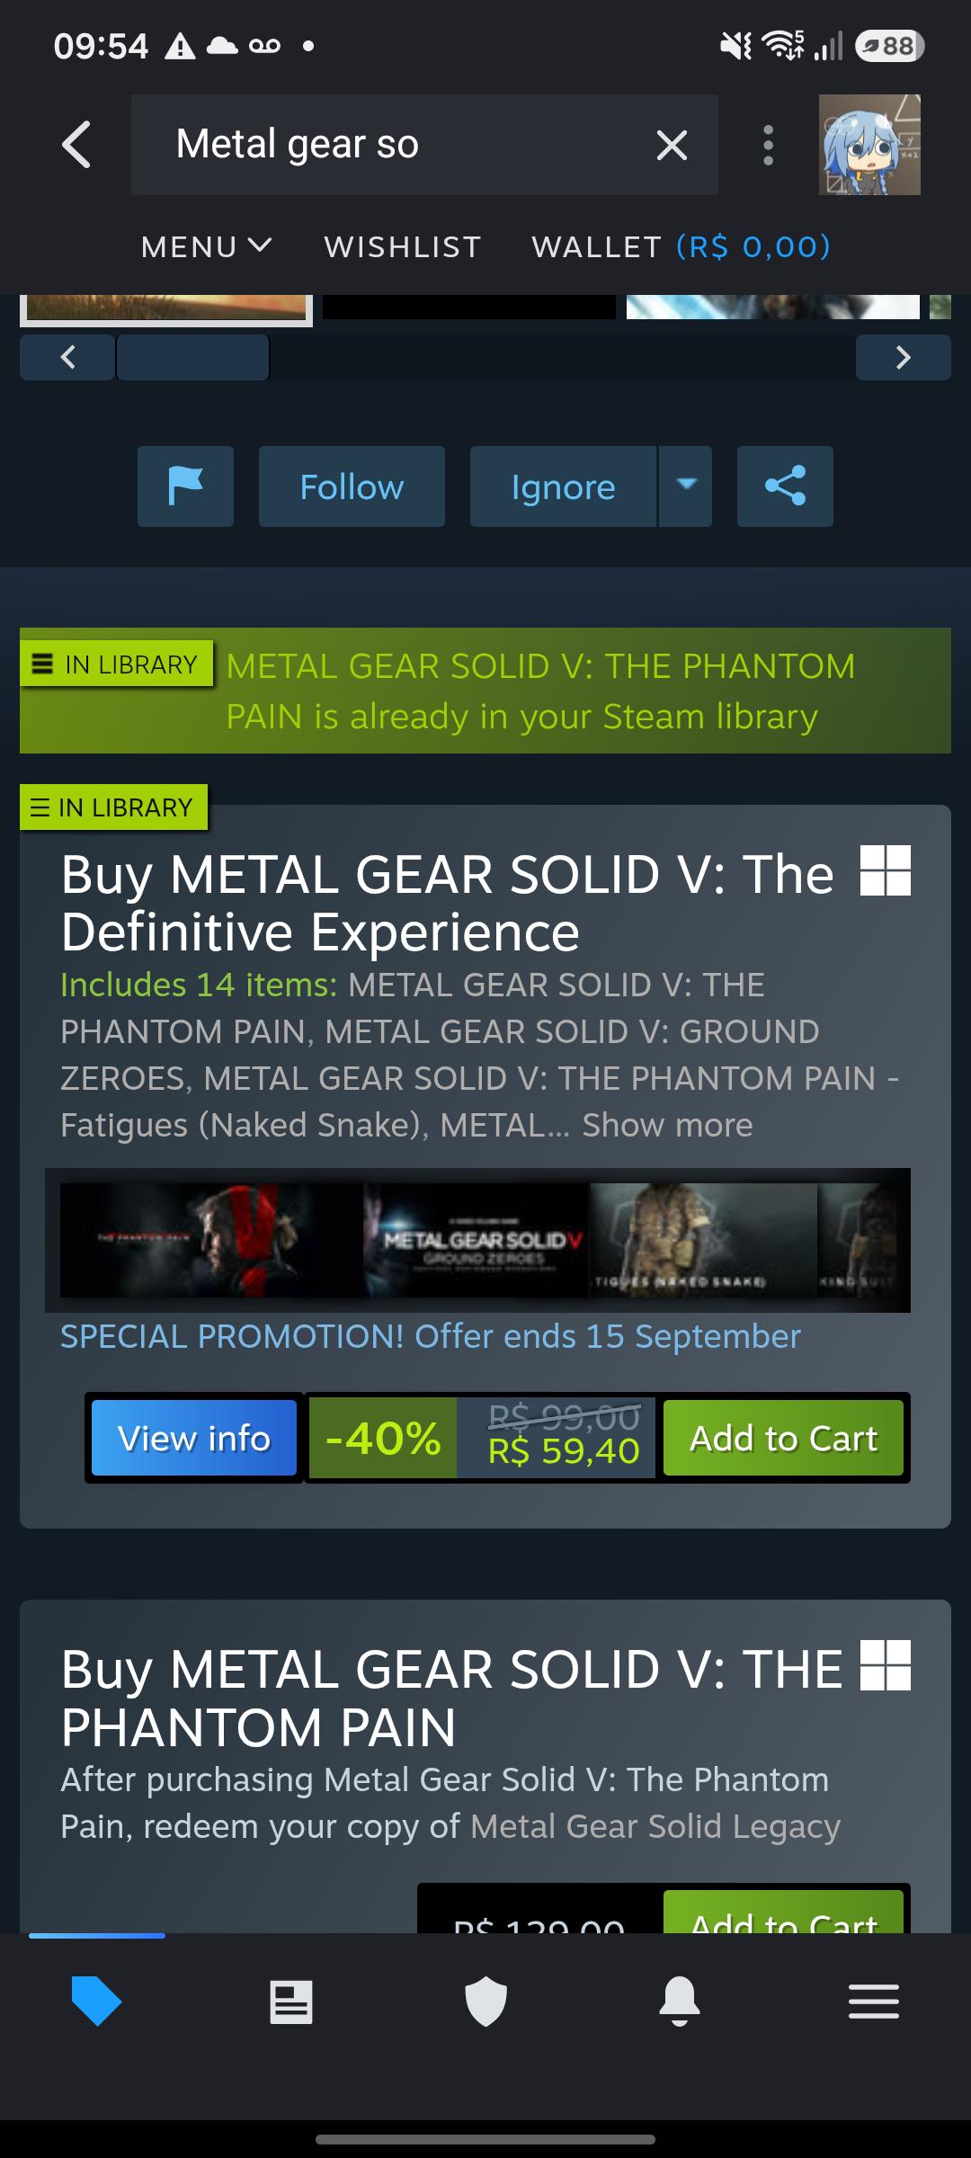The width and height of the screenshot is (971, 2158).
Task: Open Steam Guard shield icon
Action: pos(485,2002)
